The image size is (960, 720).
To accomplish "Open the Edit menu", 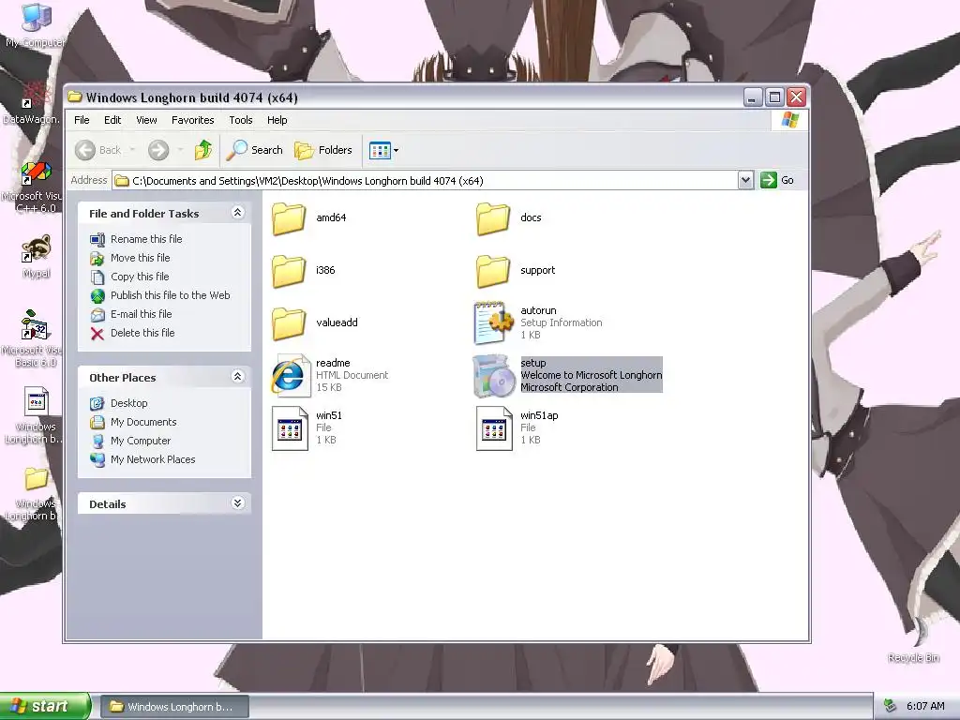I will click(112, 120).
